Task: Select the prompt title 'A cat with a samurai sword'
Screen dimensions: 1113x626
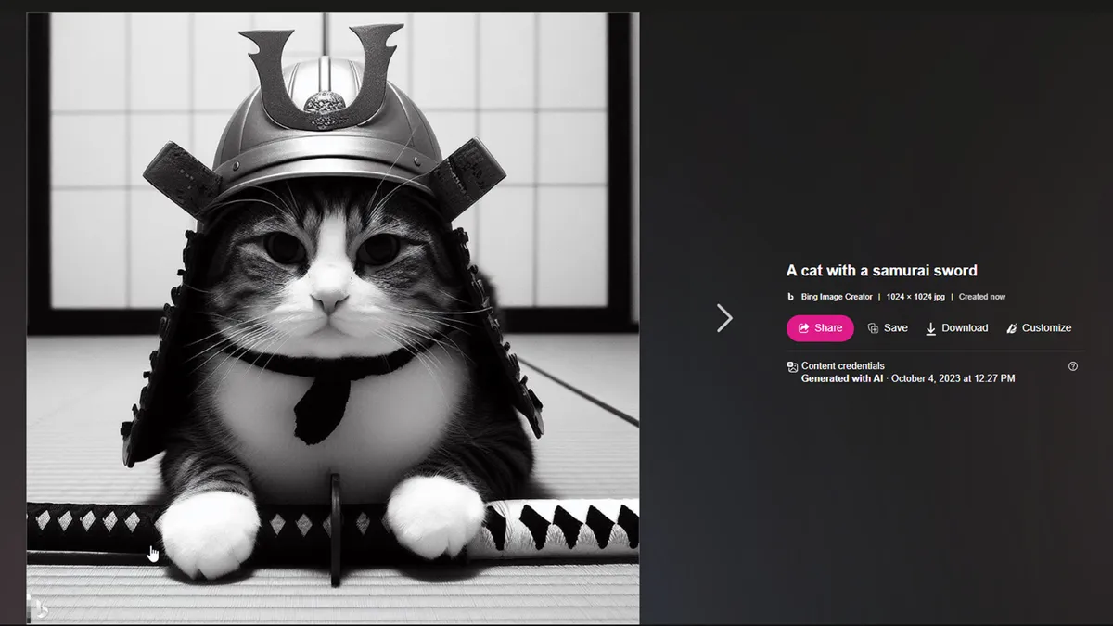Action: (x=881, y=271)
